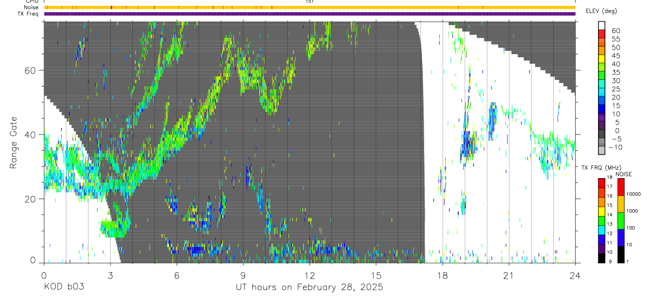This screenshot has height=298, width=647.
Task: Click the 'TX FRQ (MHz)' legend title
Action: (600, 168)
